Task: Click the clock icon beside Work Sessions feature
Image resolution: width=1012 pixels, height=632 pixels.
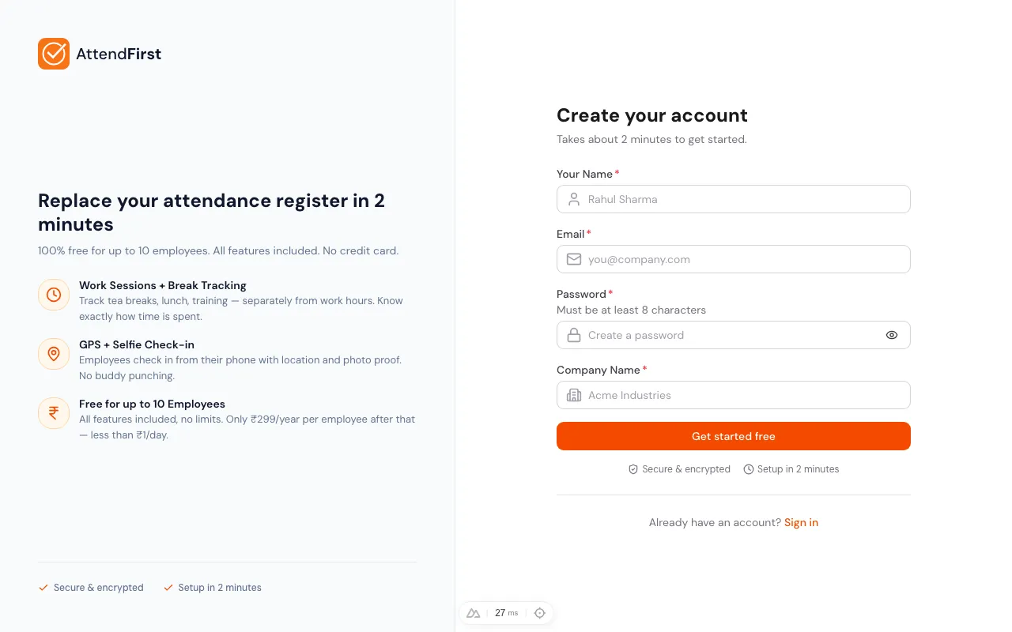Action: click(x=53, y=294)
